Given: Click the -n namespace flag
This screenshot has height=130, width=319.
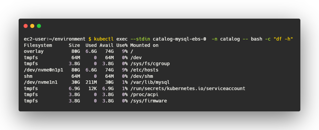Looking at the screenshot, I should point(215,39).
